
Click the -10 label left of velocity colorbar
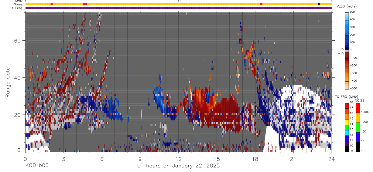coord(340,53)
